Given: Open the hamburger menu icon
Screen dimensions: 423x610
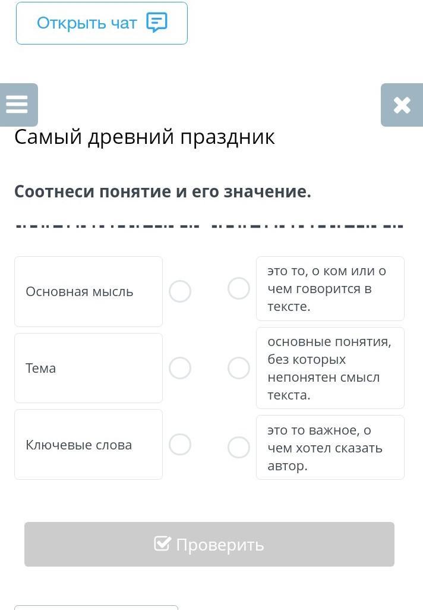Looking at the screenshot, I should tap(17, 105).
